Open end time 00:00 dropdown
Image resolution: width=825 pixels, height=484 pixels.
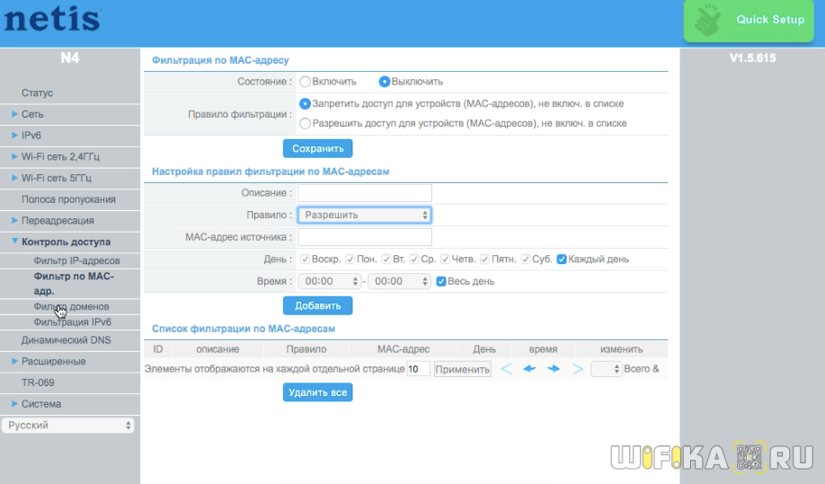399,282
